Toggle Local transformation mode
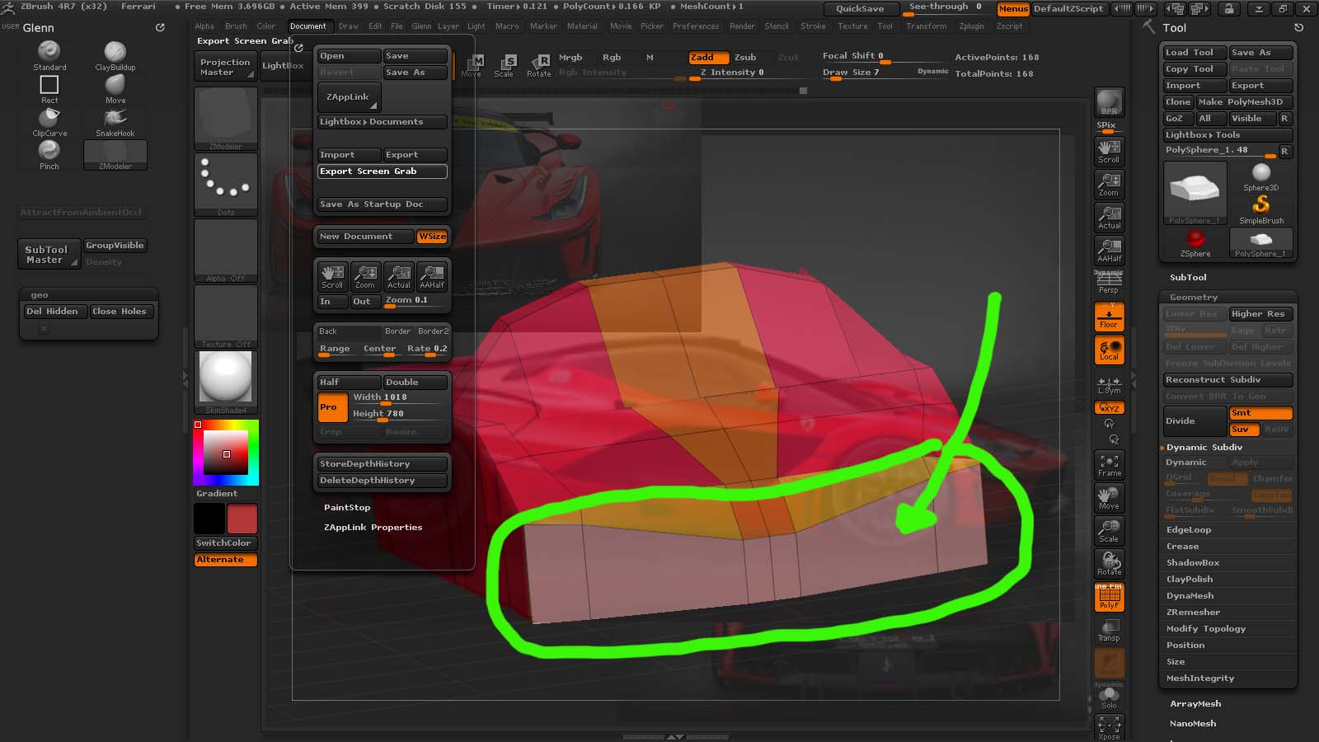Screen dimensions: 1319x742 [x=1109, y=350]
